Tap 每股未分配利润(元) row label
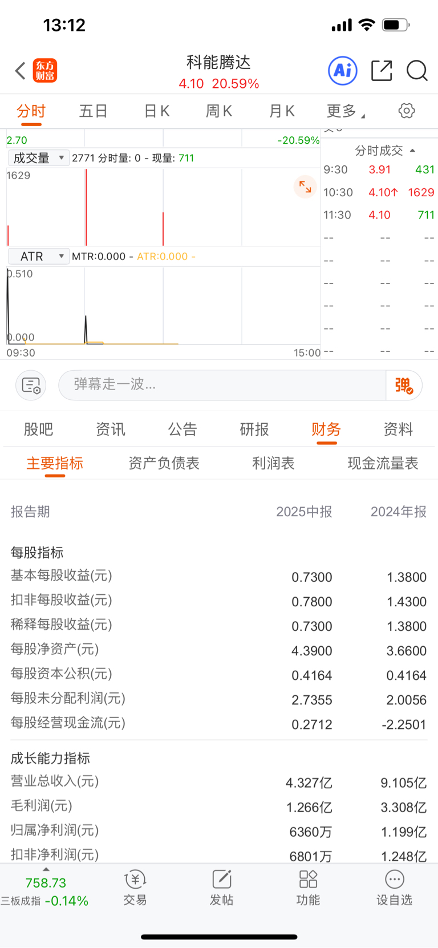Image resolution: width=438 pixels, height=948 pixels. pyautogui.click(x=68, y=698)
